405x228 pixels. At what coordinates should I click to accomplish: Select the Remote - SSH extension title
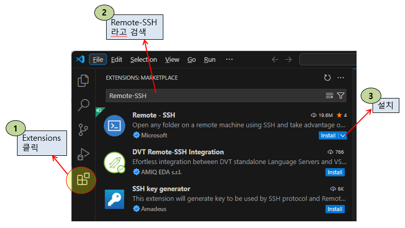coord(154,116)
